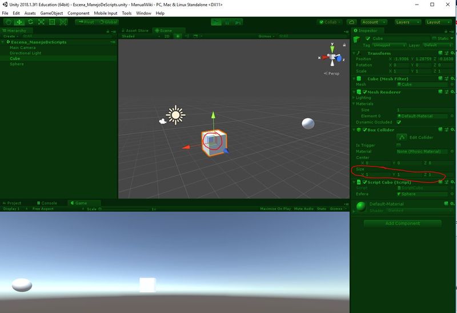
Task: Select the Rotate tool in toolbar
Action: click(30, 22)
